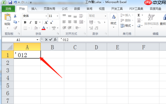This screenshot has width=166, height=104.
Task: Increase decimal places
Action: tap(91, 28)
